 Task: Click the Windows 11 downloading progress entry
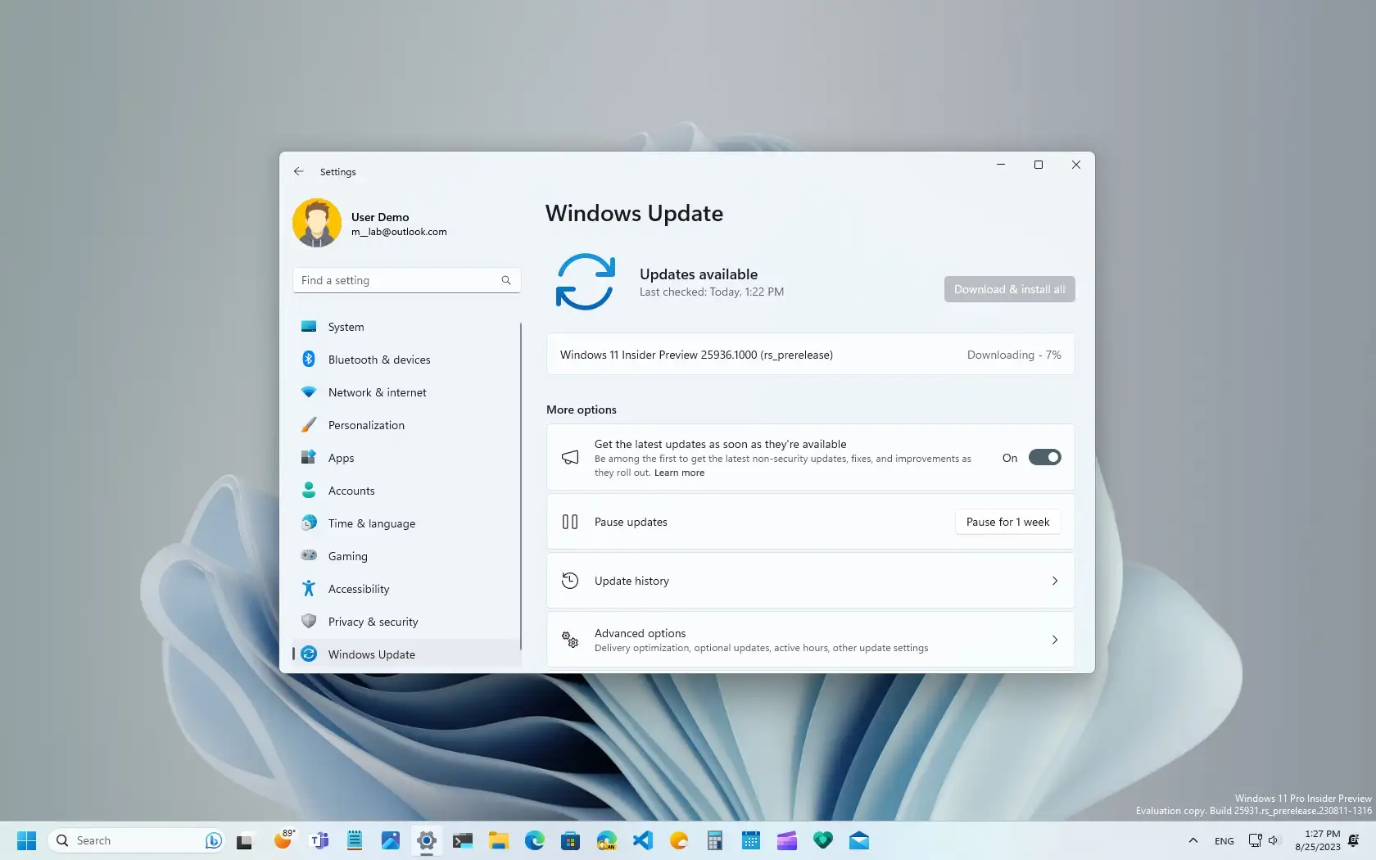pos(809,355)
